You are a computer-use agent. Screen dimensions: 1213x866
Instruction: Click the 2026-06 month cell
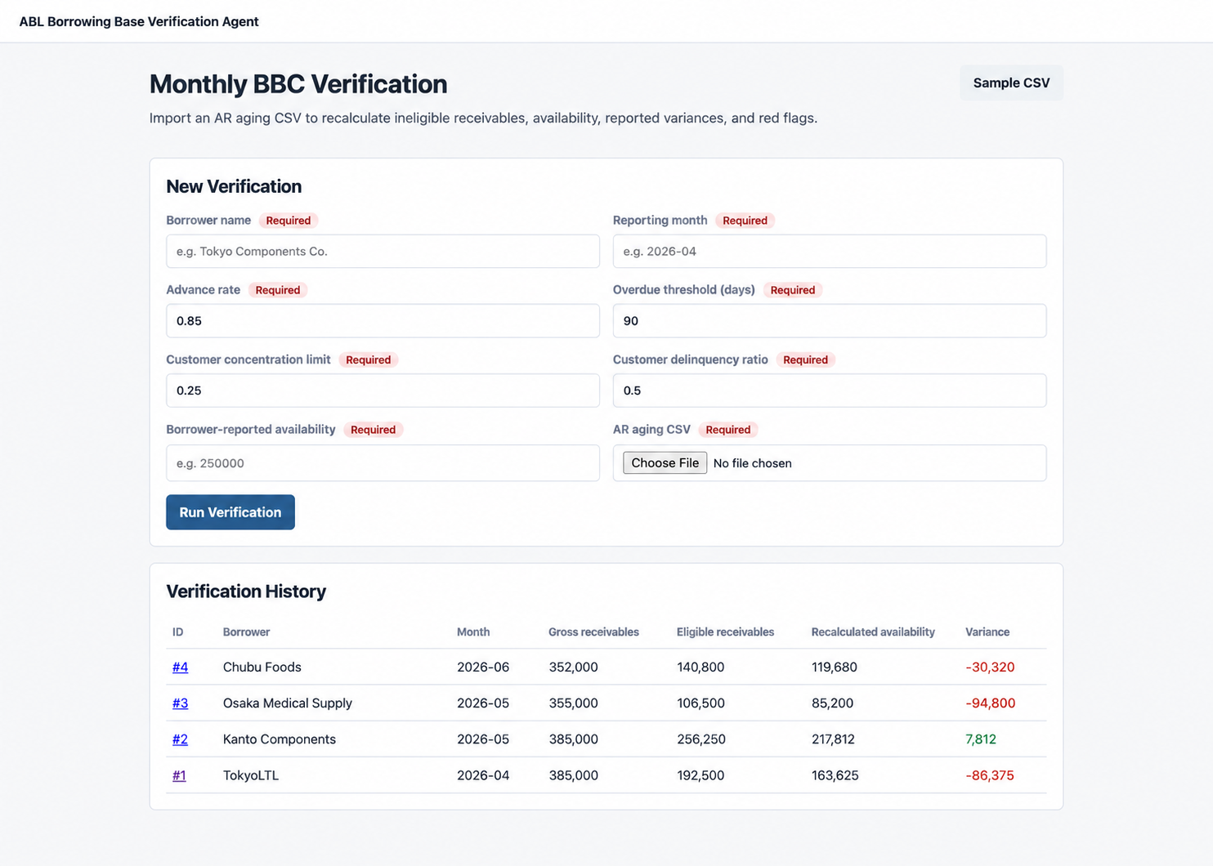tap(483, 667)
